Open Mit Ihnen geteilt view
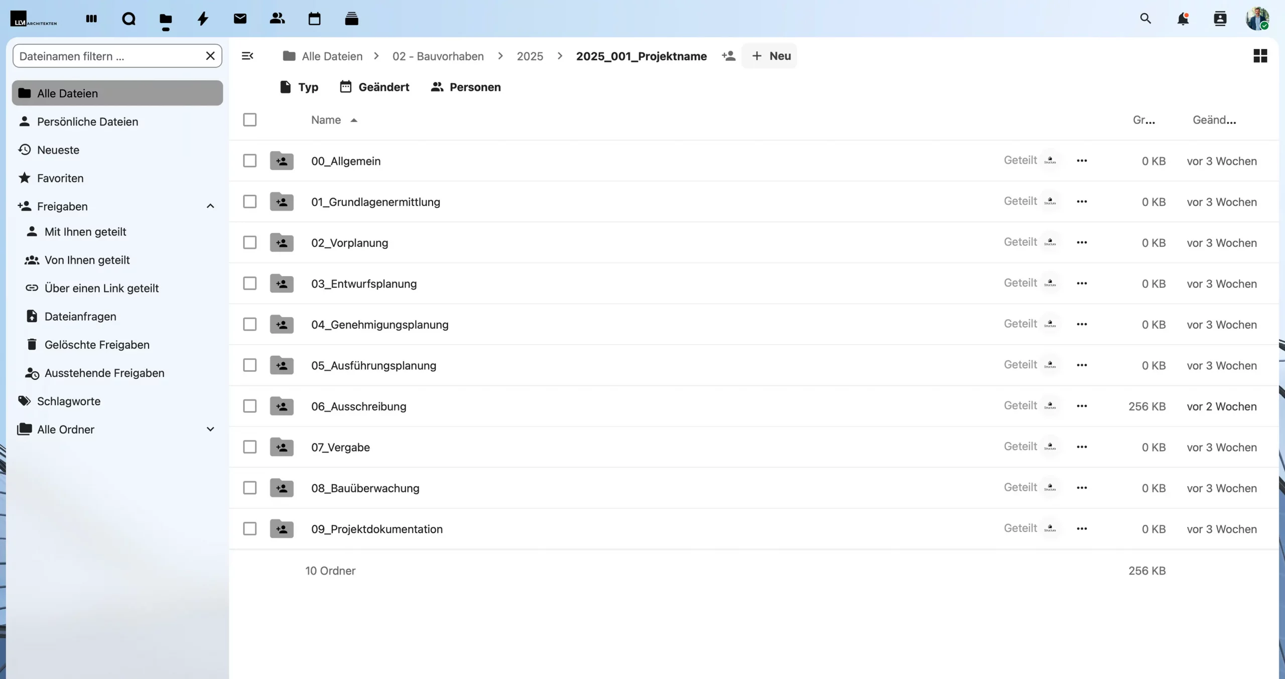1285x679 pixels. [85, 231]
